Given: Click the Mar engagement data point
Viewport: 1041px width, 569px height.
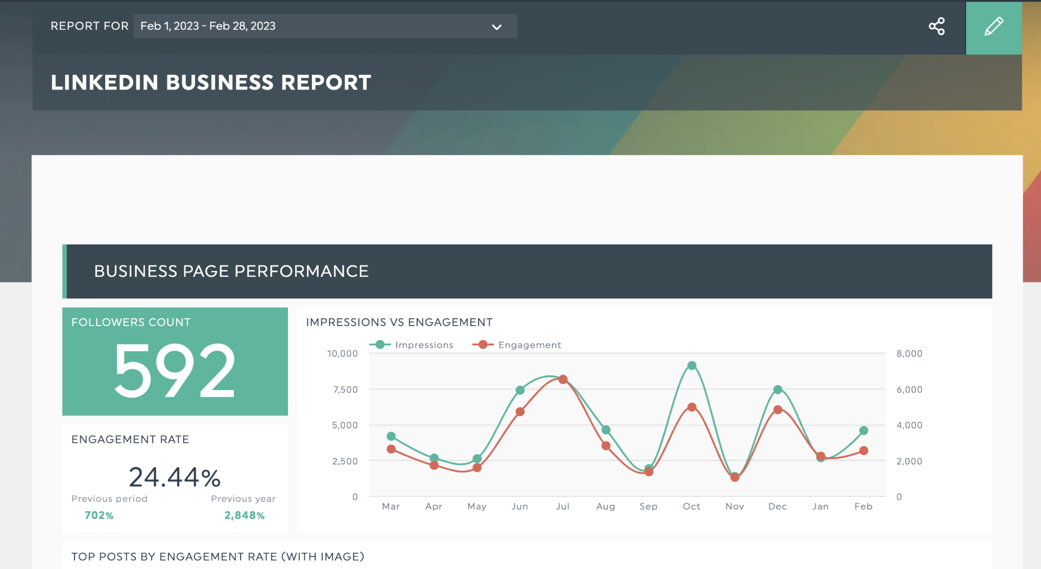Looking at the screenshot, I should [391, 449].
